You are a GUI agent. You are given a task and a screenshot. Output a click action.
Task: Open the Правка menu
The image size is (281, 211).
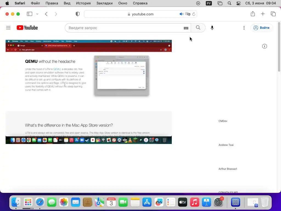(x=52, y=3)
